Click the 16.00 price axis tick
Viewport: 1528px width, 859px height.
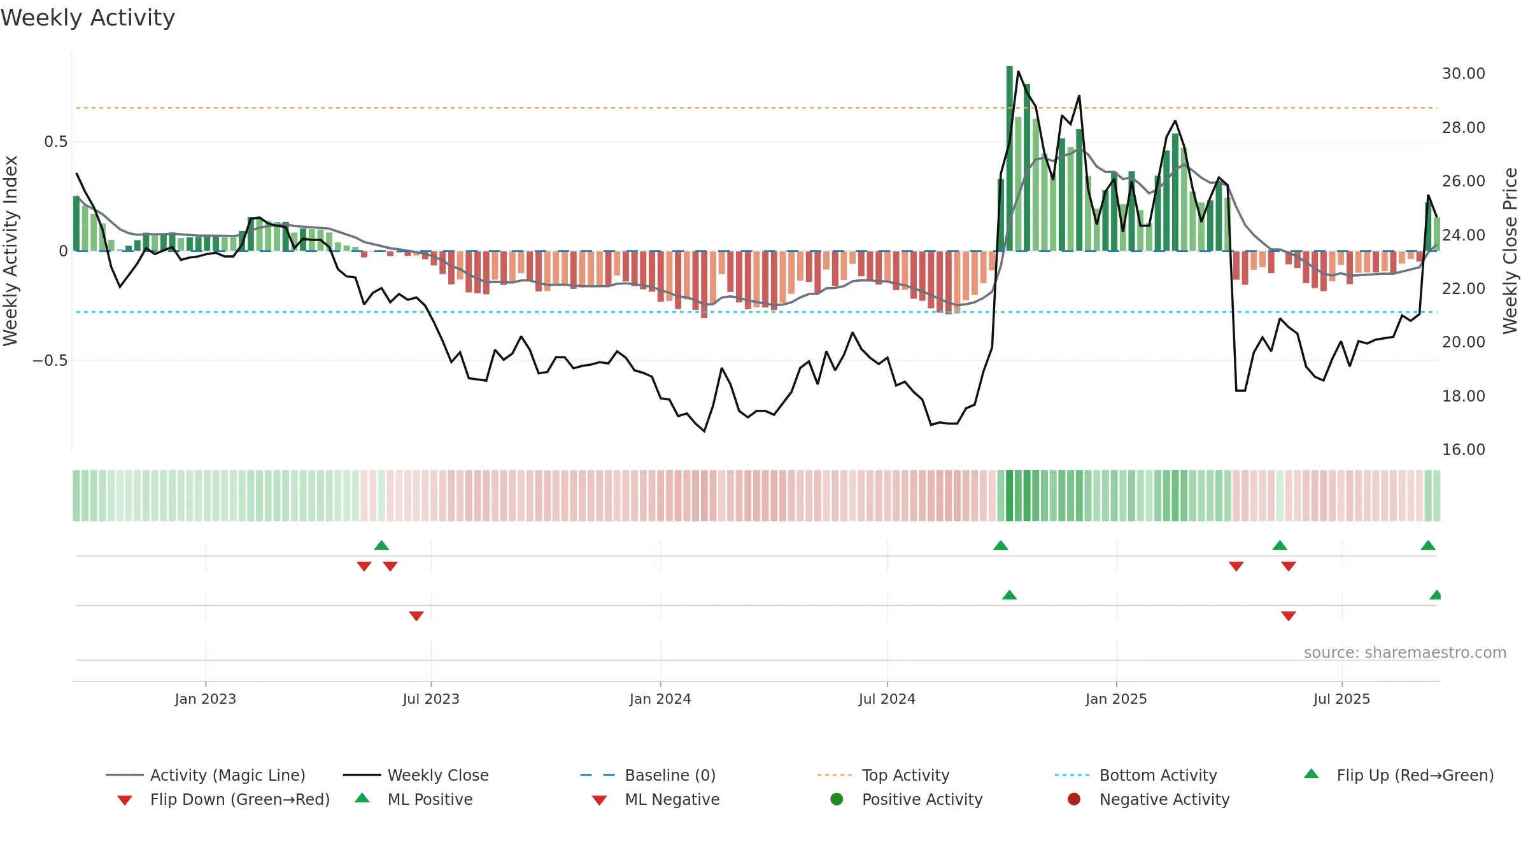click(x=1463, y=449)
